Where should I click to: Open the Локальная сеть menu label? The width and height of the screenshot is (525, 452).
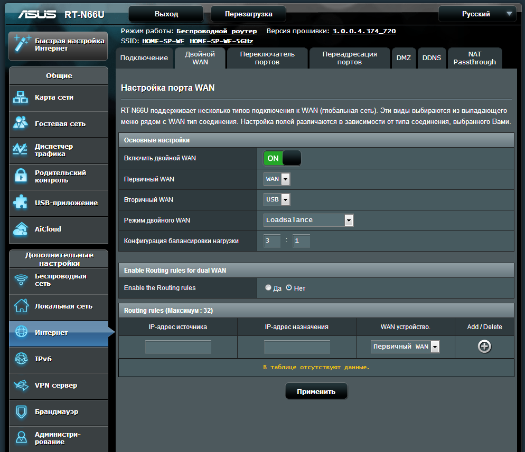[63, 306]
